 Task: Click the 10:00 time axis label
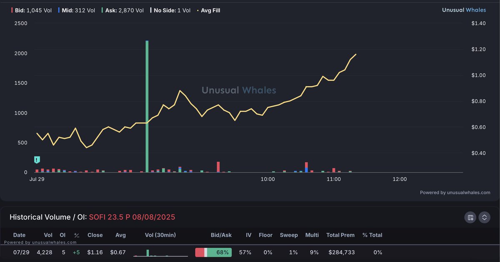coord(267,179)
